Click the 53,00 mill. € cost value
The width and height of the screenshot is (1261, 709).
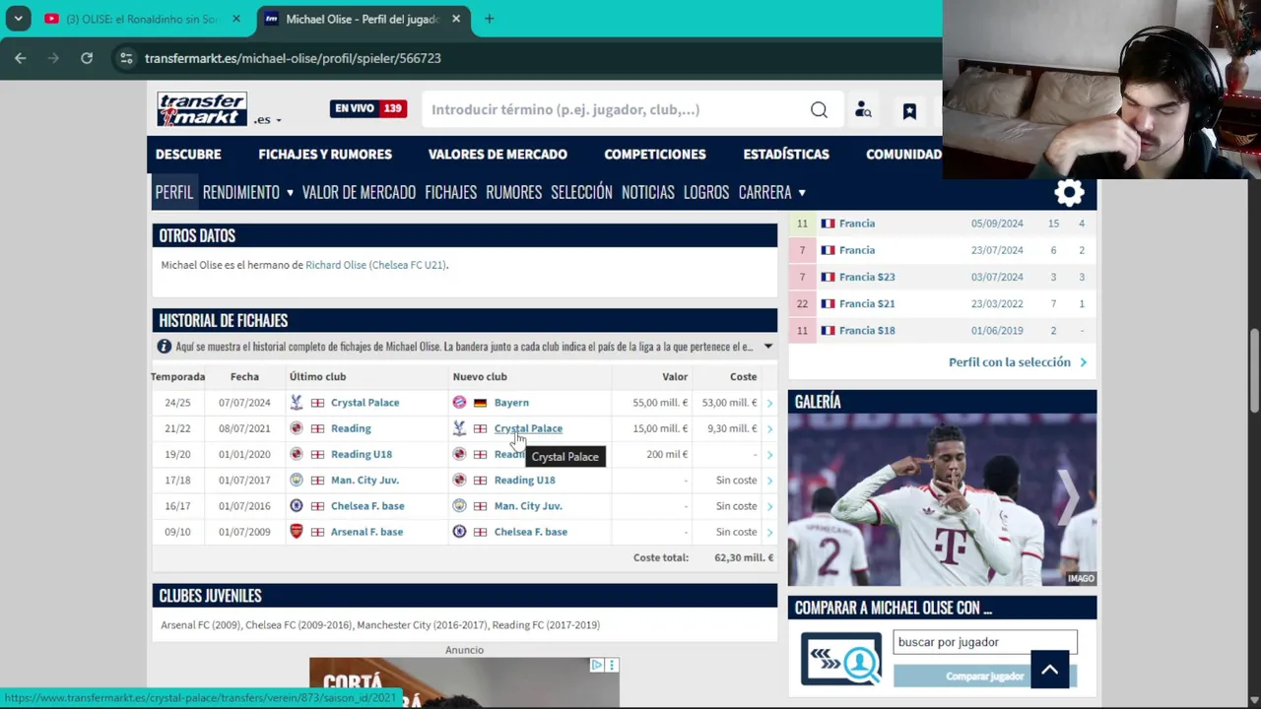click(x=730, y=403)
